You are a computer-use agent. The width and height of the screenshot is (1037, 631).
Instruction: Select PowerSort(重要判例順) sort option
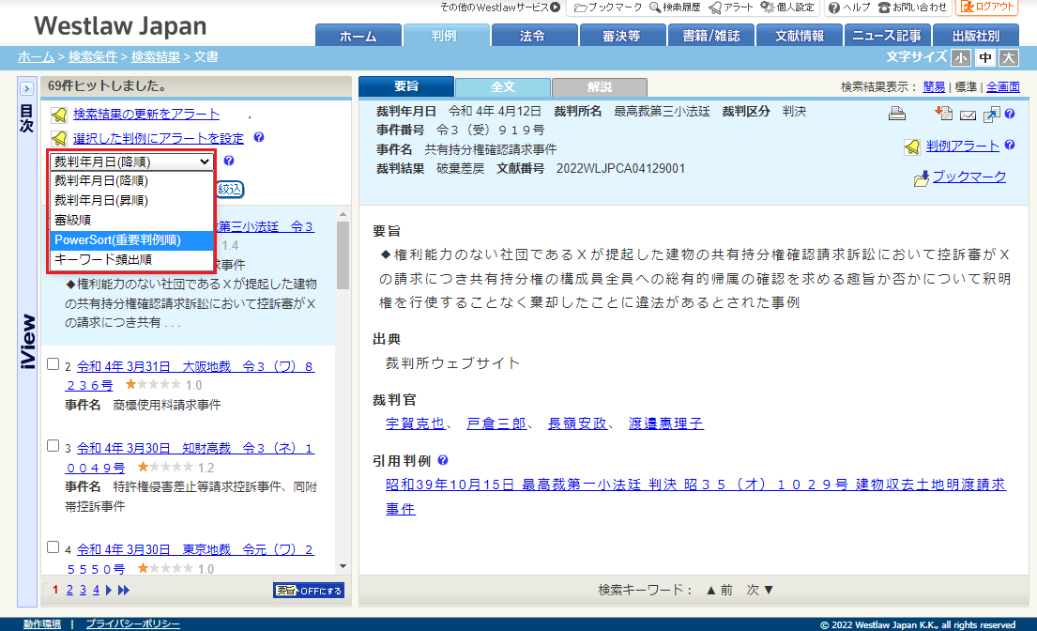(x=132, y=240)
